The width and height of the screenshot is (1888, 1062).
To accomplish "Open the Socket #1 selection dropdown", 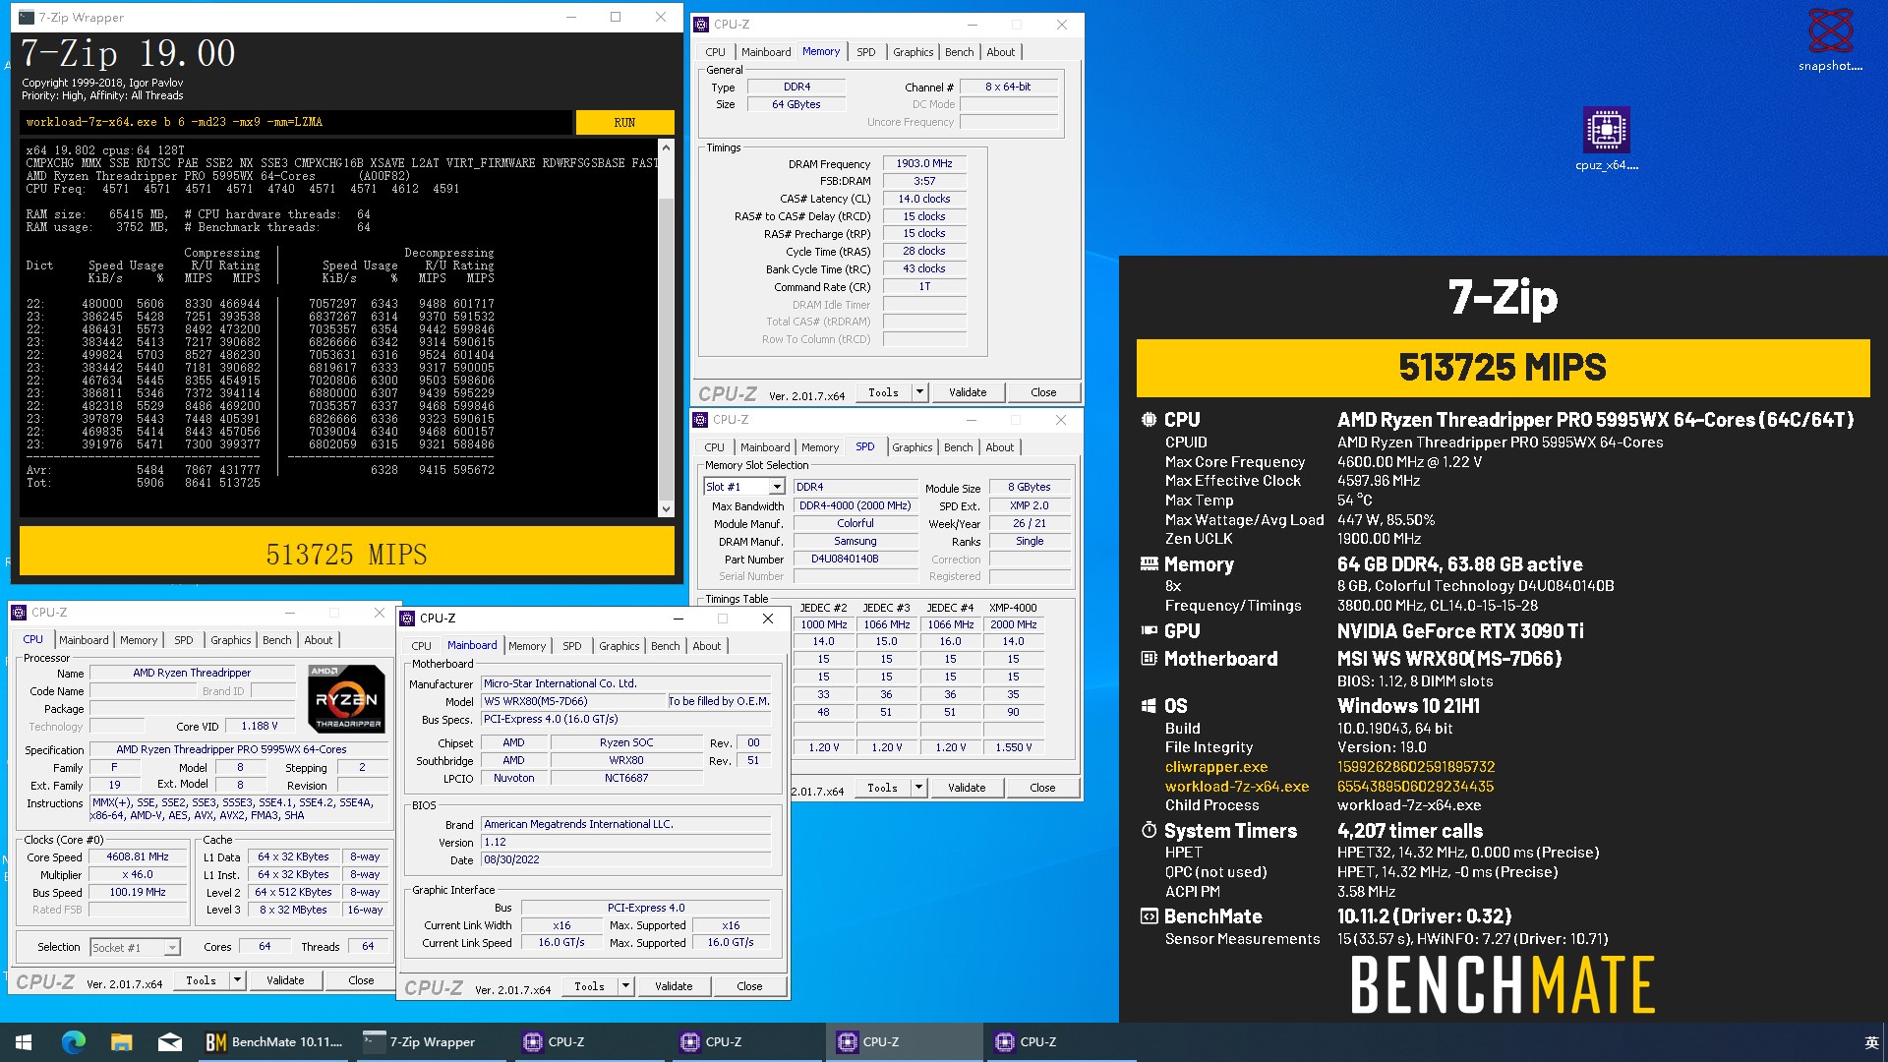I will 172,948.
